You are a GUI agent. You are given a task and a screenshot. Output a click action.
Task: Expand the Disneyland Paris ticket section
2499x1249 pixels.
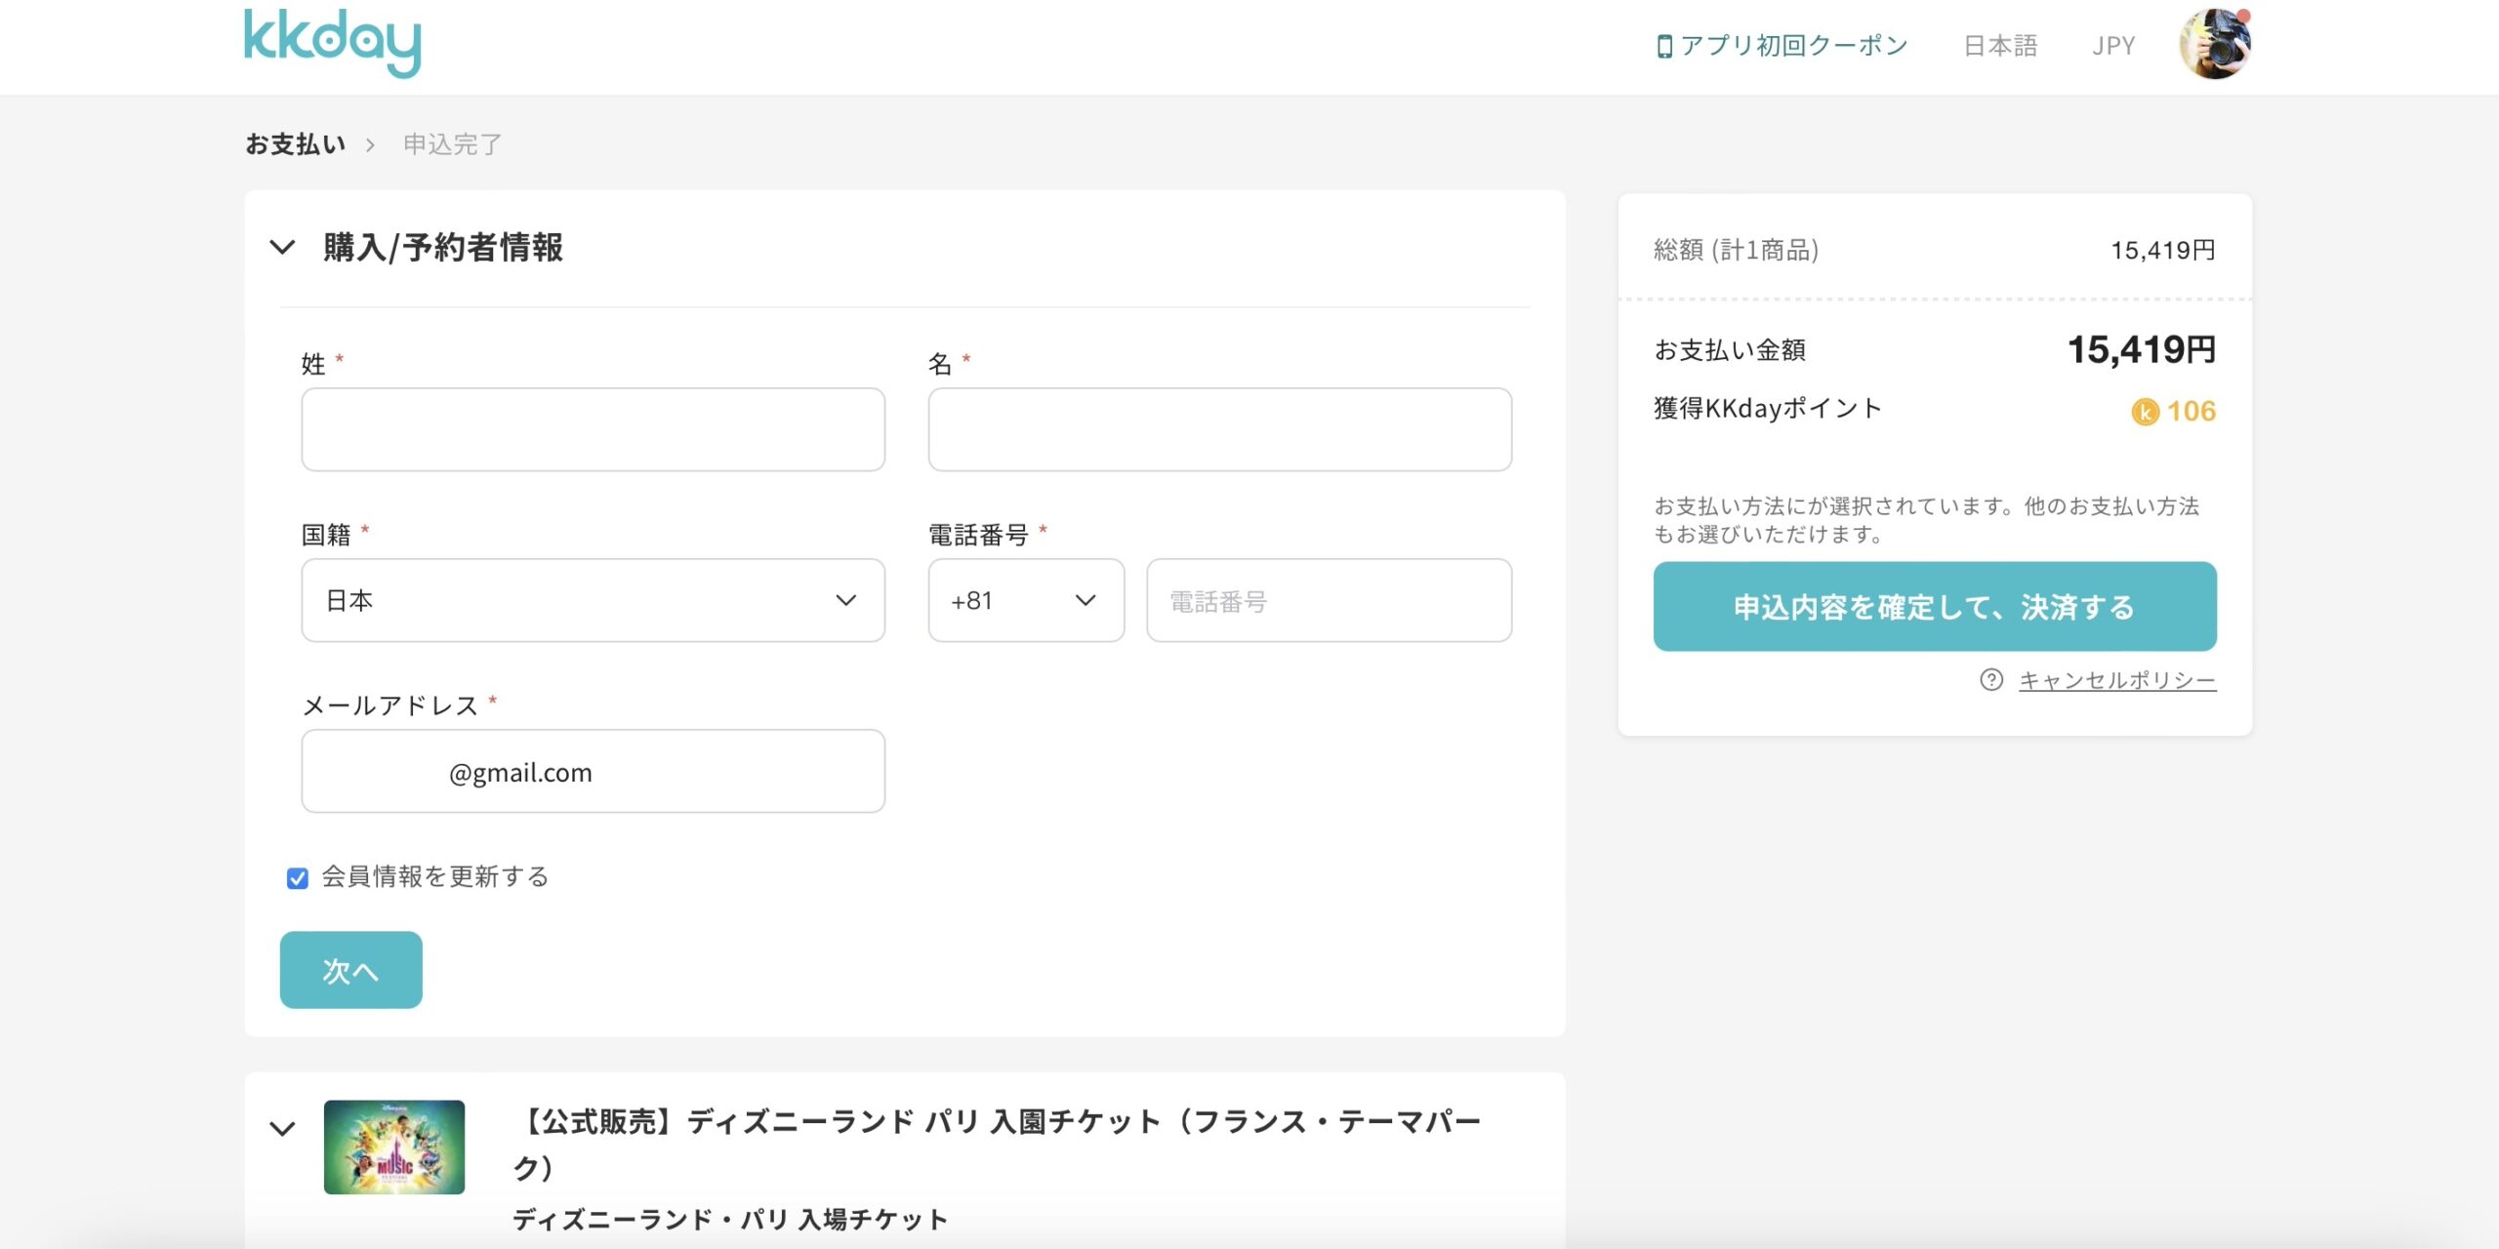click(x=282, y=1129)
